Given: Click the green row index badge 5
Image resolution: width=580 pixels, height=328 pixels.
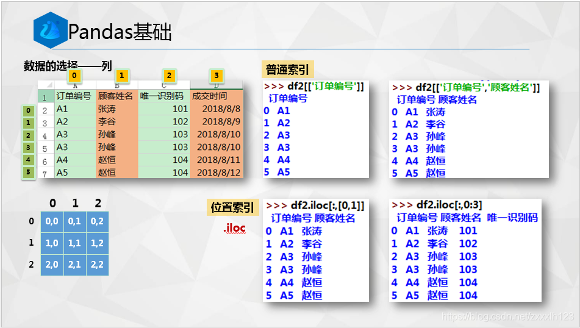Looking at the screenshot, I should click(28, 172).
